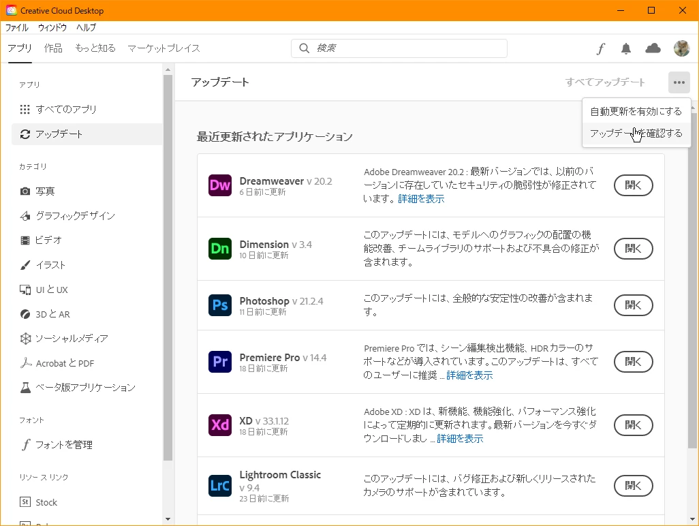The image size is (699, 526).
Task: Open Dimension with 開く button
Action: (633, 249)
